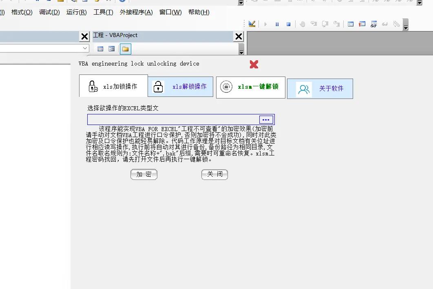The image size is (433, 289).
Task: Close the 工程 - VBAProject panel
Action: tap(239, 36)
